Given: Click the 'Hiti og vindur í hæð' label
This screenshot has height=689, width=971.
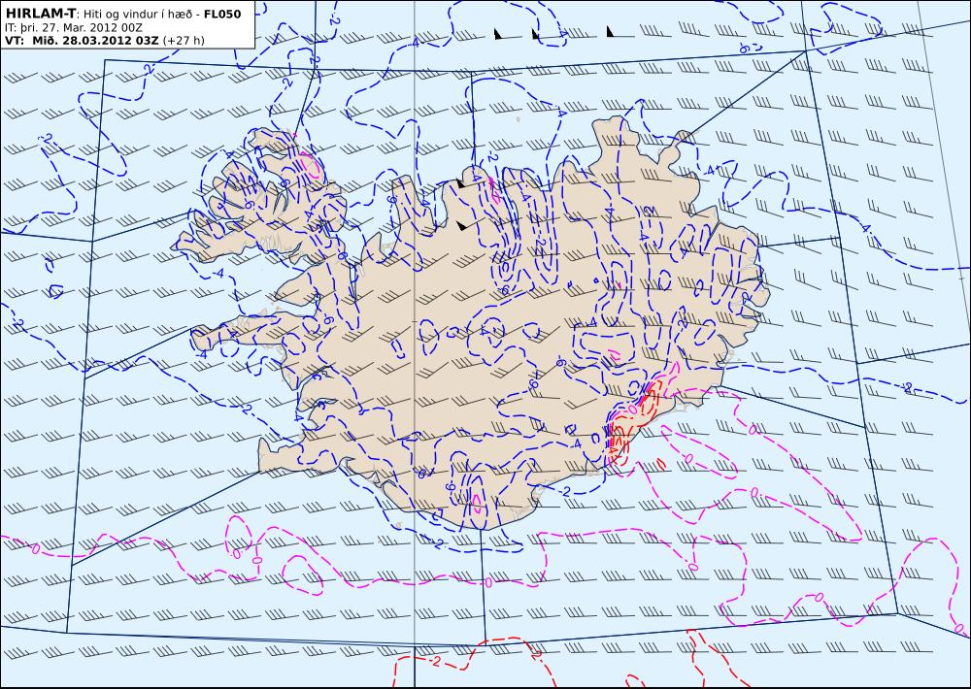Looking at the screenshot, I should pos(140,15).
